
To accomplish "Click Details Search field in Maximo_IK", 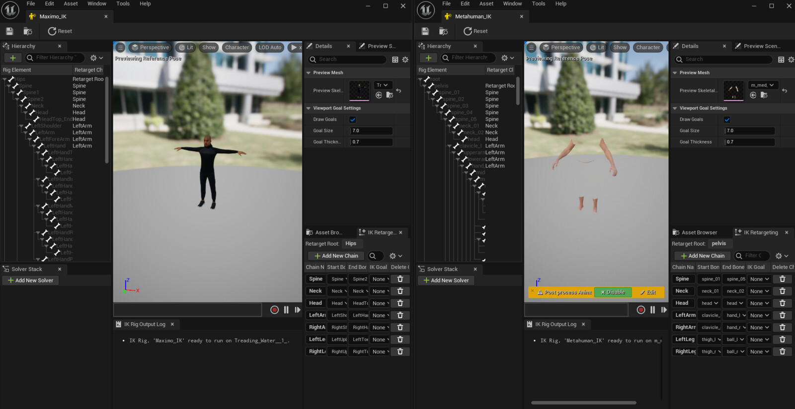I will click(x=347, y=60).
